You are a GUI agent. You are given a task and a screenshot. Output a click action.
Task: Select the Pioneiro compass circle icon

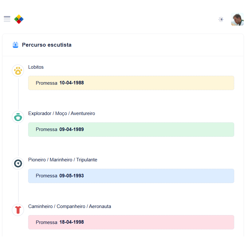point(18,164)
